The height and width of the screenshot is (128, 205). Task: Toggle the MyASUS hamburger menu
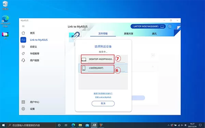point(23,26)
